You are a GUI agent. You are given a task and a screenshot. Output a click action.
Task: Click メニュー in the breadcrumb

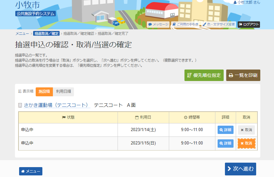(22, 33)
